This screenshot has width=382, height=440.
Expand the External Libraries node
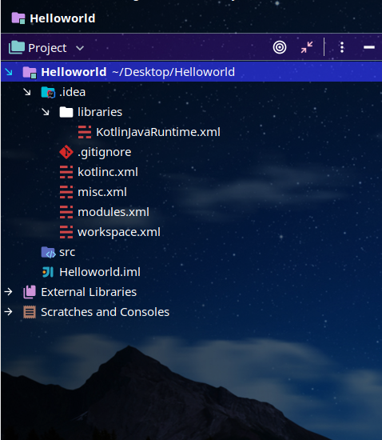coord(9,292)
